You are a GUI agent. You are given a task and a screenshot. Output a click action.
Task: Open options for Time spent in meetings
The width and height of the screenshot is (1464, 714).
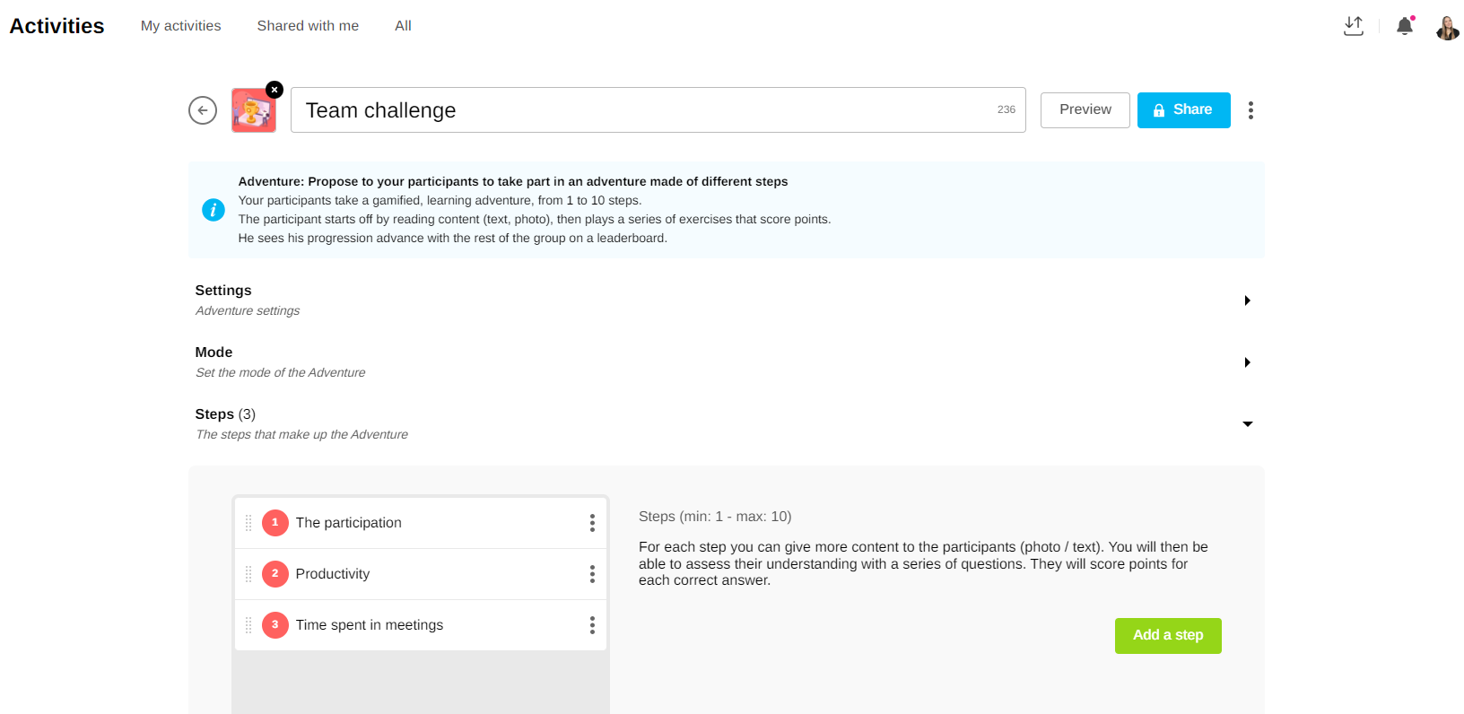(592, 625)
